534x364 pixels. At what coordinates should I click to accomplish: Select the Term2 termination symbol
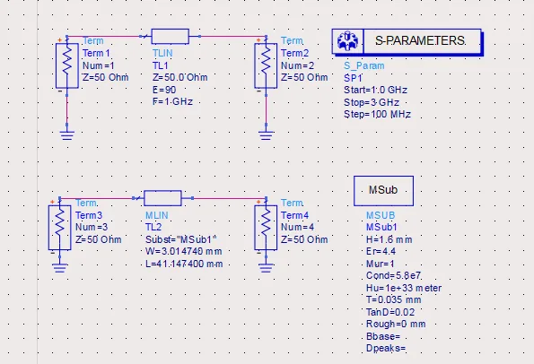point(266,65)
